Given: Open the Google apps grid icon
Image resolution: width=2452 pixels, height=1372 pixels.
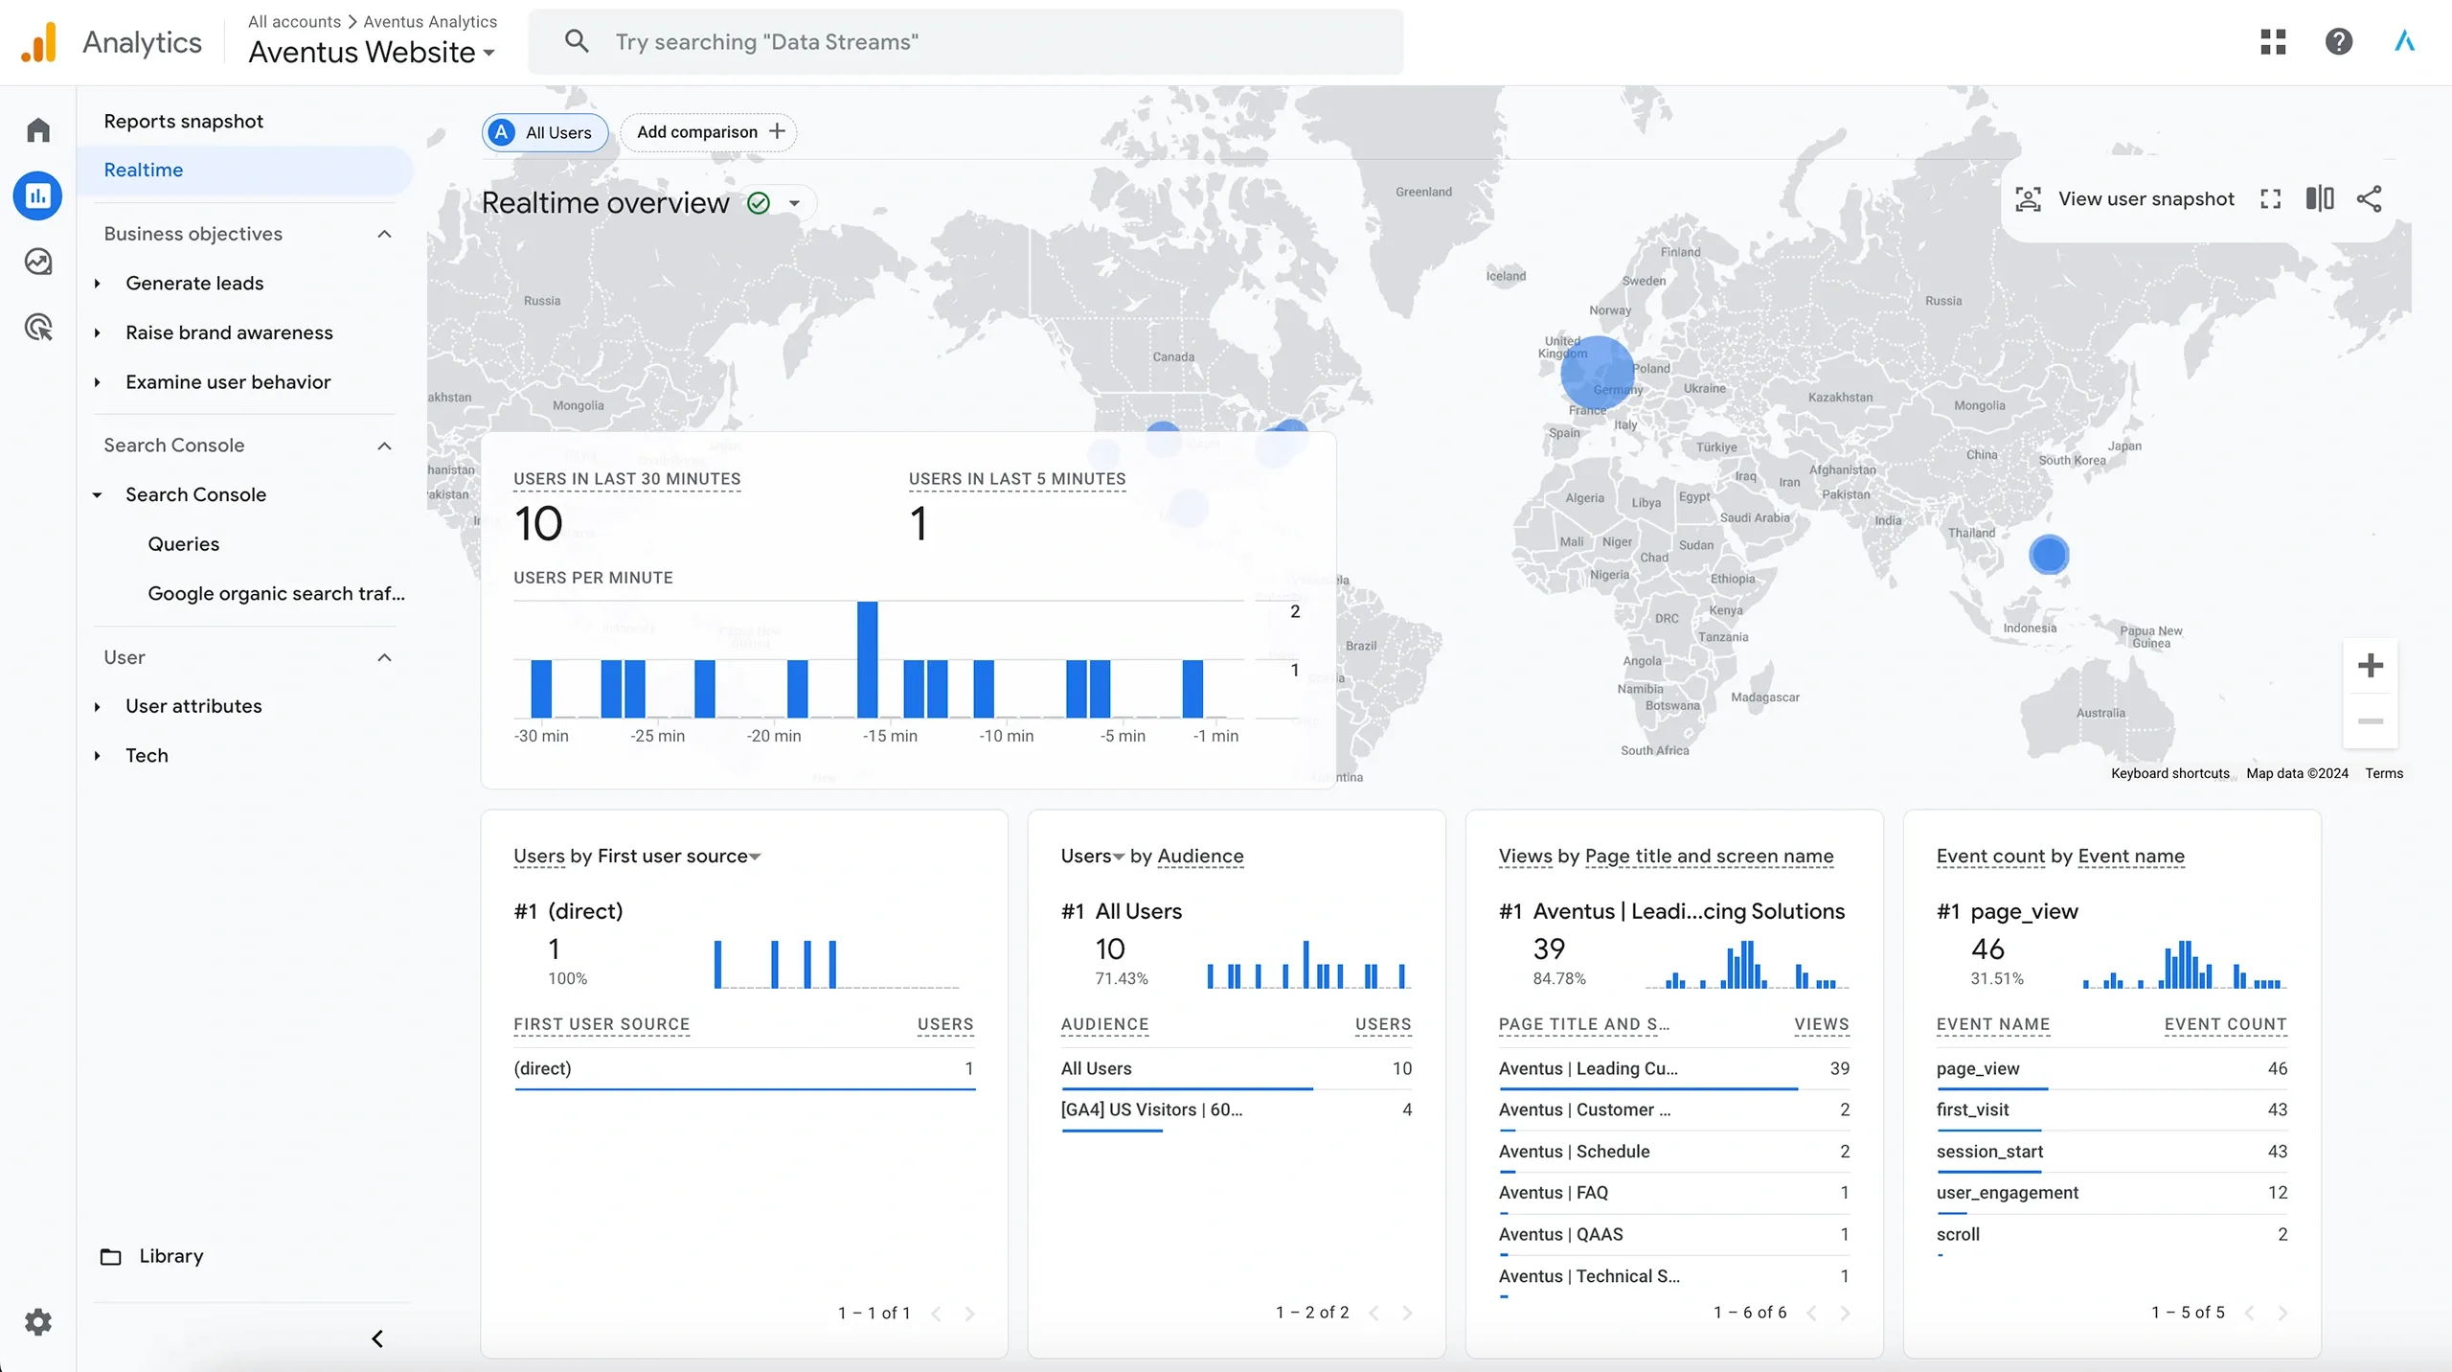Looking at the screenshot, I should [x=2273, y=41].
